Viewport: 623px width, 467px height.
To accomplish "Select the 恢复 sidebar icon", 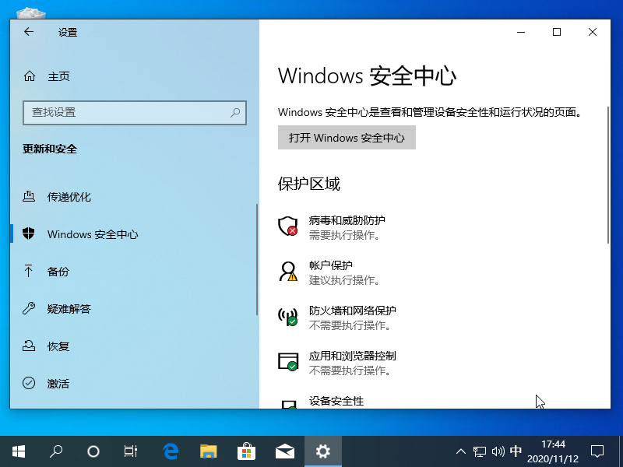I will tap(29, 346).
